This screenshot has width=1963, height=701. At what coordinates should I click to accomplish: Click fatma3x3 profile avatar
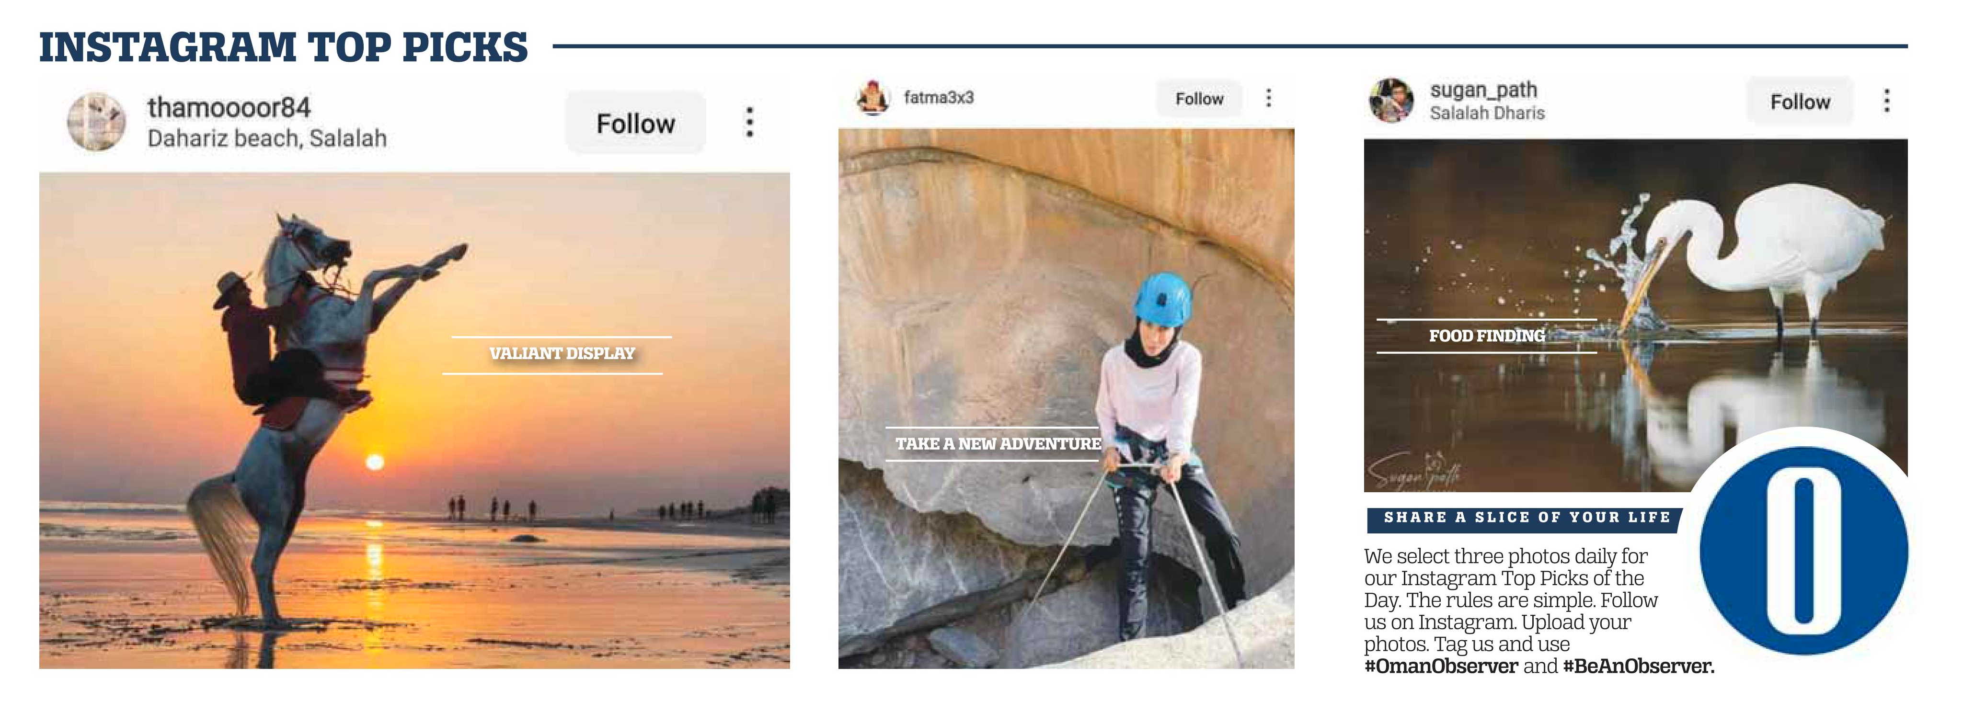point(873,98)
